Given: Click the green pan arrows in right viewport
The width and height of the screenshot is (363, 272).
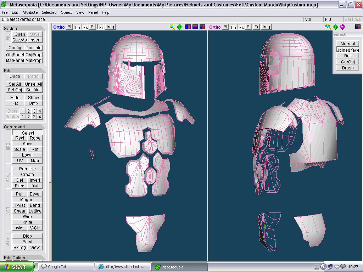Looking at the screenshot, I should pos(335,27).
